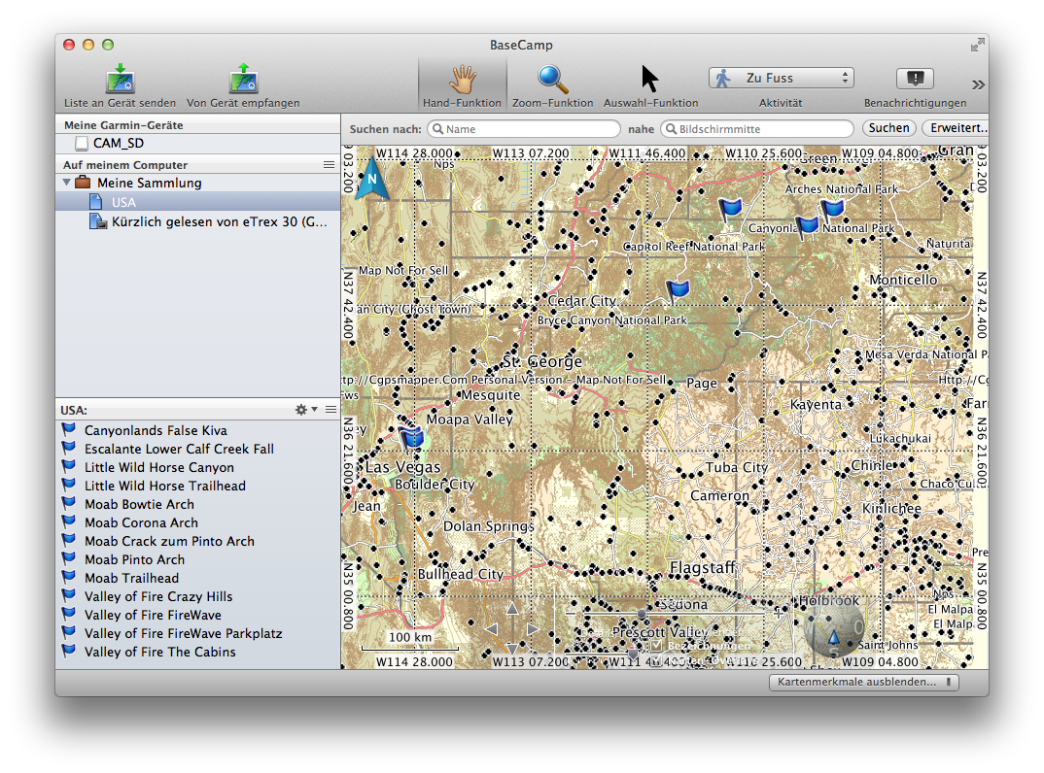Toggle the Bezeichnungen checkbox on the map
The width and height of the screenshot is (1044, 773).
657,645
